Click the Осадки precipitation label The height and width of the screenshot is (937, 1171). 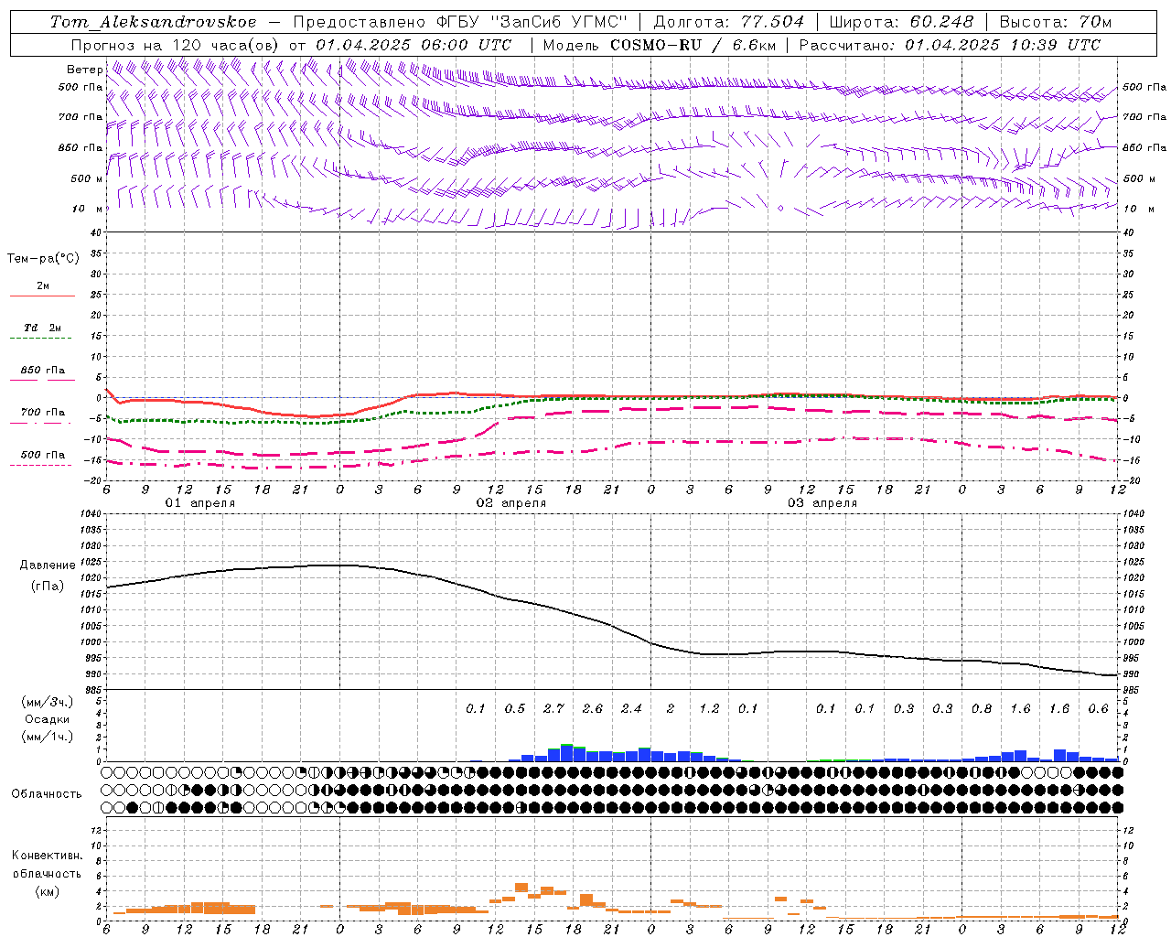48,719
